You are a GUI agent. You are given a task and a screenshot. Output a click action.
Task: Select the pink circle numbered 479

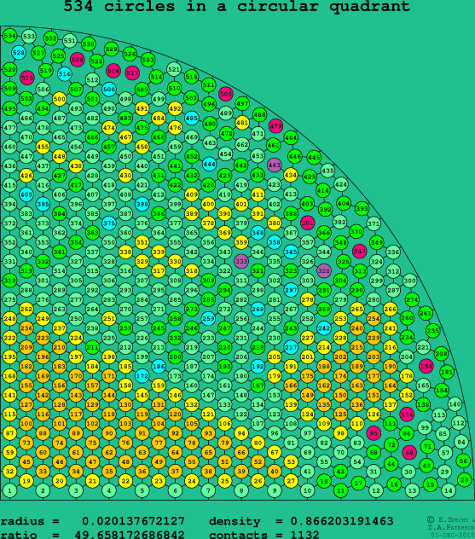(x=275, y=126)
